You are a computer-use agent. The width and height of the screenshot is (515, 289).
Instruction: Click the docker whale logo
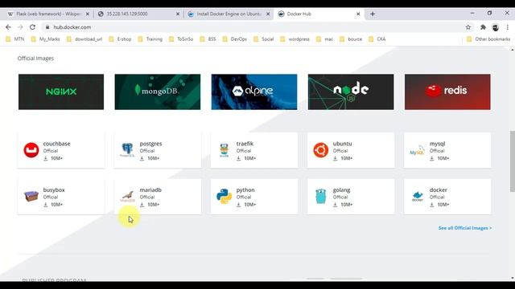tap(418, 196)
